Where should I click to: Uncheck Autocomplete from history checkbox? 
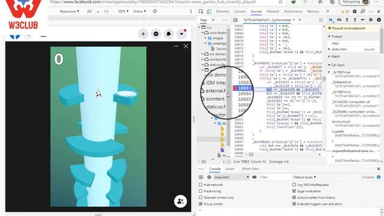coord(294,197)
